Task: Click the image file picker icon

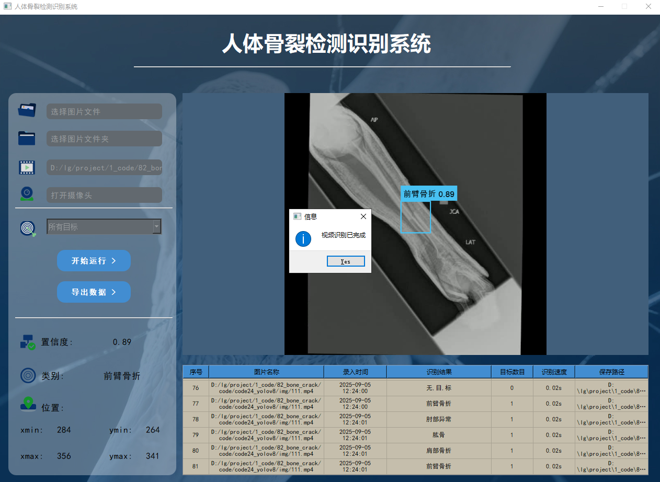Action: (x=27, y=110)
